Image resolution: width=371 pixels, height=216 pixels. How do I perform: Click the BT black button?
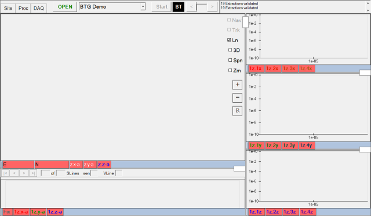179,7
